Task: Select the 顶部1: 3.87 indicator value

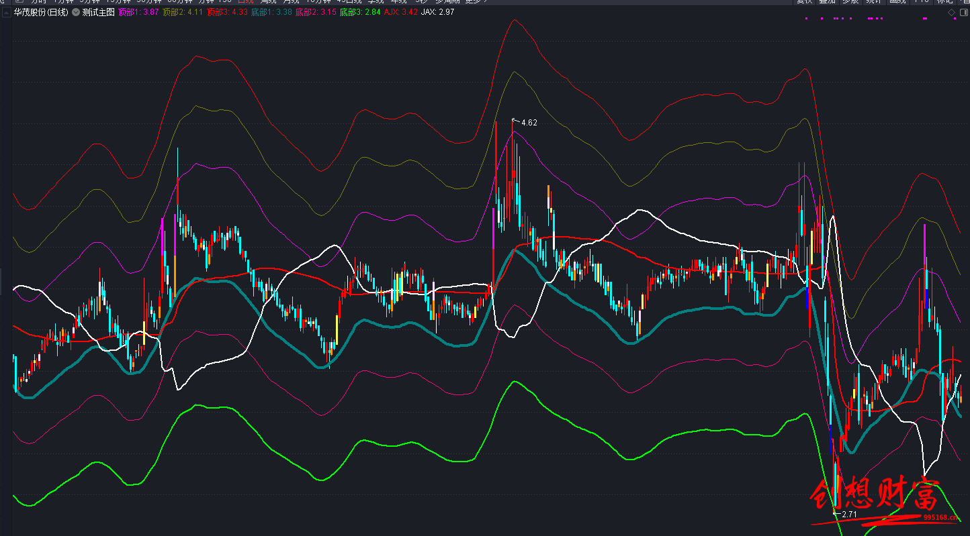Action: coord(138,12)
